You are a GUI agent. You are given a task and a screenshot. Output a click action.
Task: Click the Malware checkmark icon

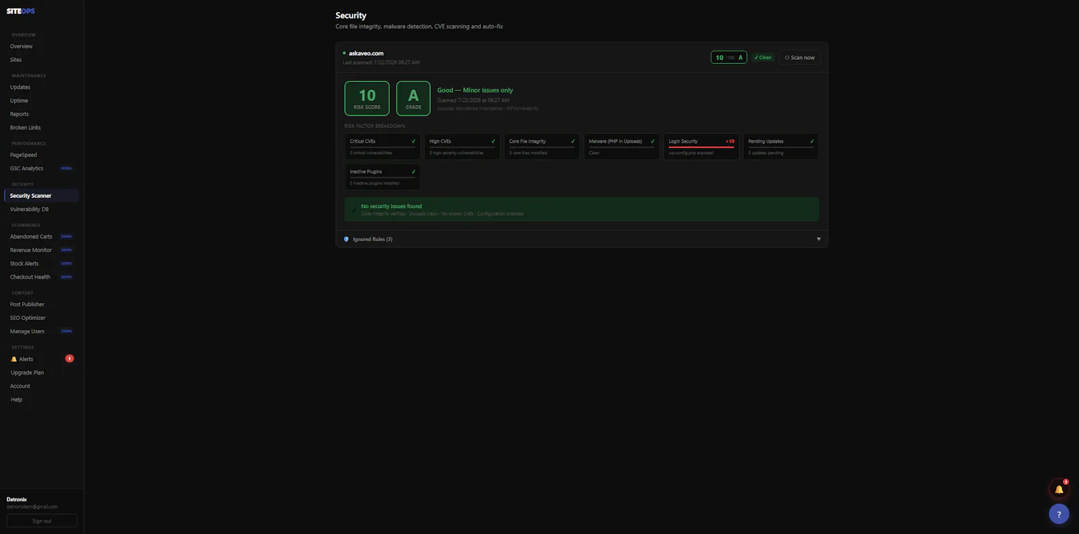[x=652, y=141]
